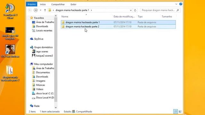Click breadcrumb dragon mania hackeado parte 1
The image size is (205, 115).
72,10
